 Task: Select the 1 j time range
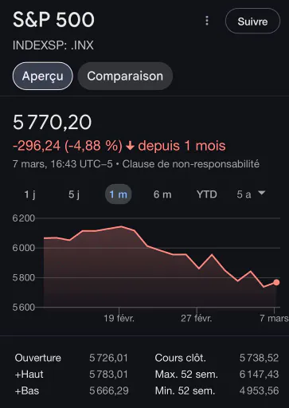click(x=29, y=194)
